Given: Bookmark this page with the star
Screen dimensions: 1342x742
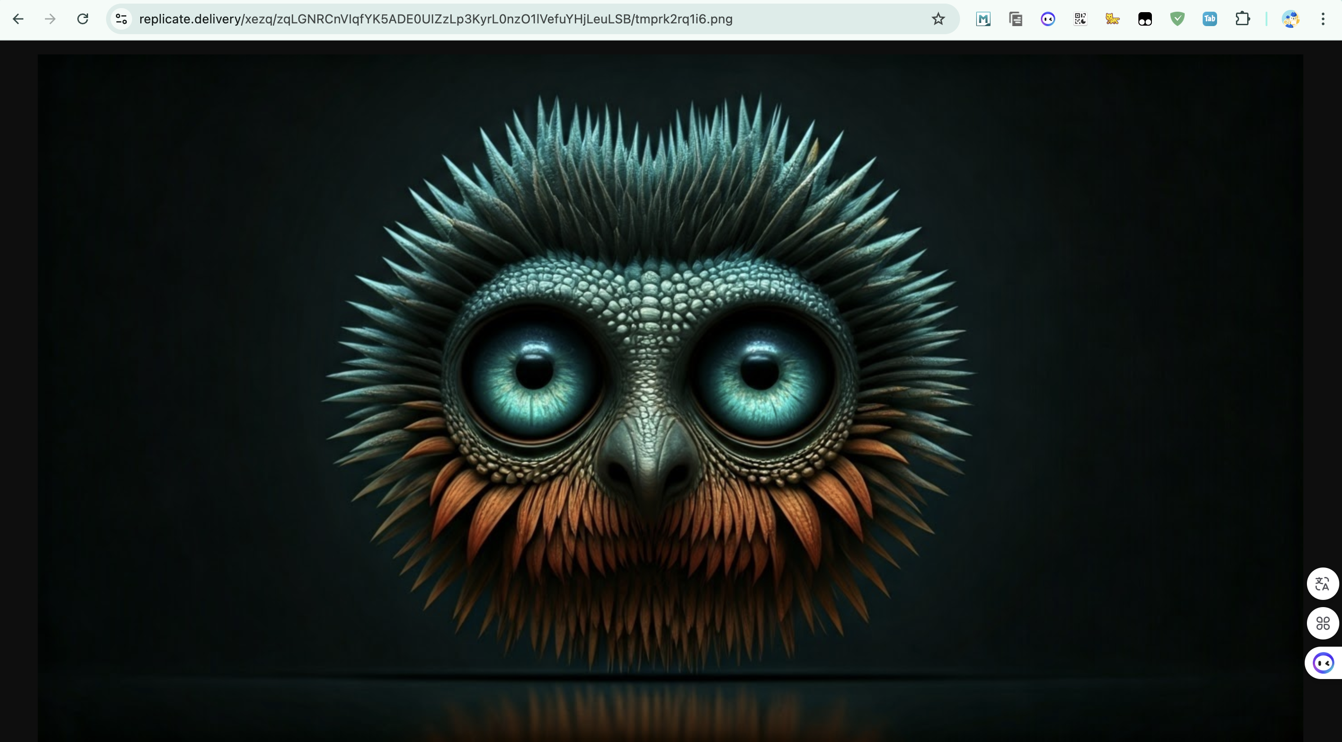Looking at the screenshot, I should click(938, 19).
